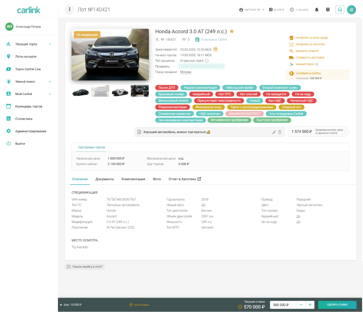This screenshot has width=363, height=312.
Task: Switch to the Документы tab
Action: tap(105, 179)
